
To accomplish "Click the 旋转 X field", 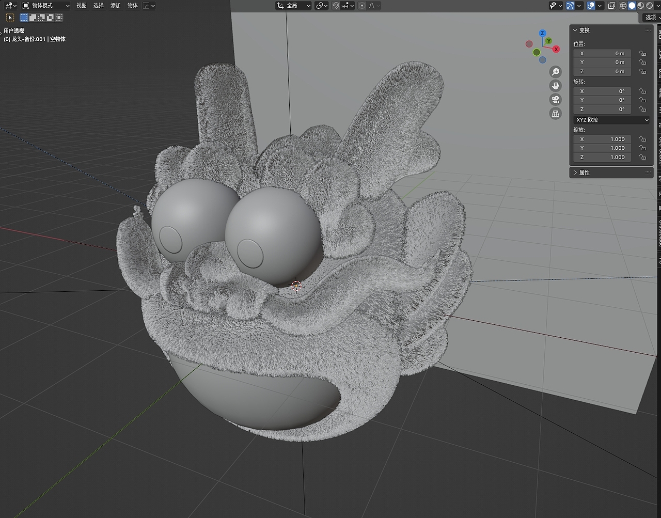I will click(602, 91).
